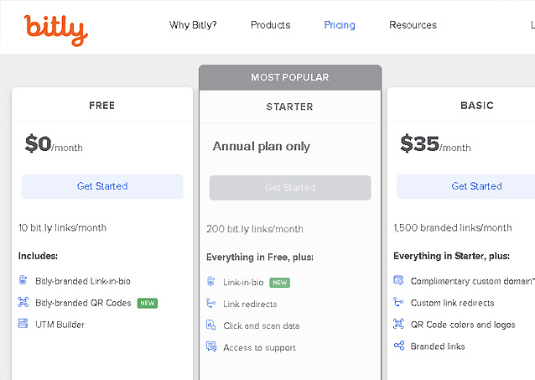Open the Products menu
The height and width of the screenshot is (380, 535).
click(271, 25)
